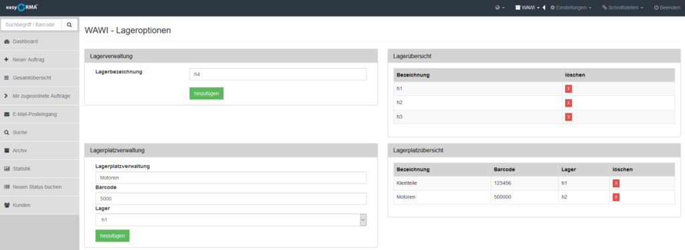Image resolution: width=685 pixels, height=250 pixels.
Task: Click the plus icon for Neuer Auftrag
Action: (7, 60)
